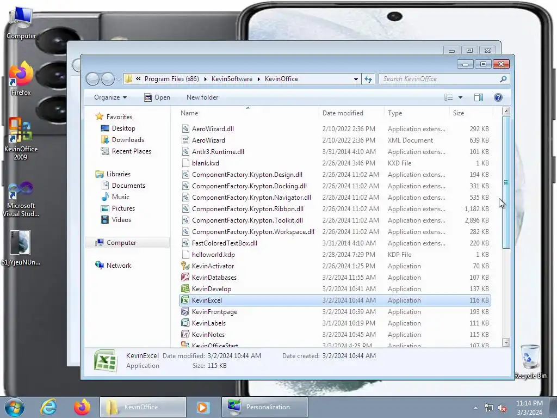Click the Open toolbar button
The image size is (557, 418).
click(x=157, y=97)
